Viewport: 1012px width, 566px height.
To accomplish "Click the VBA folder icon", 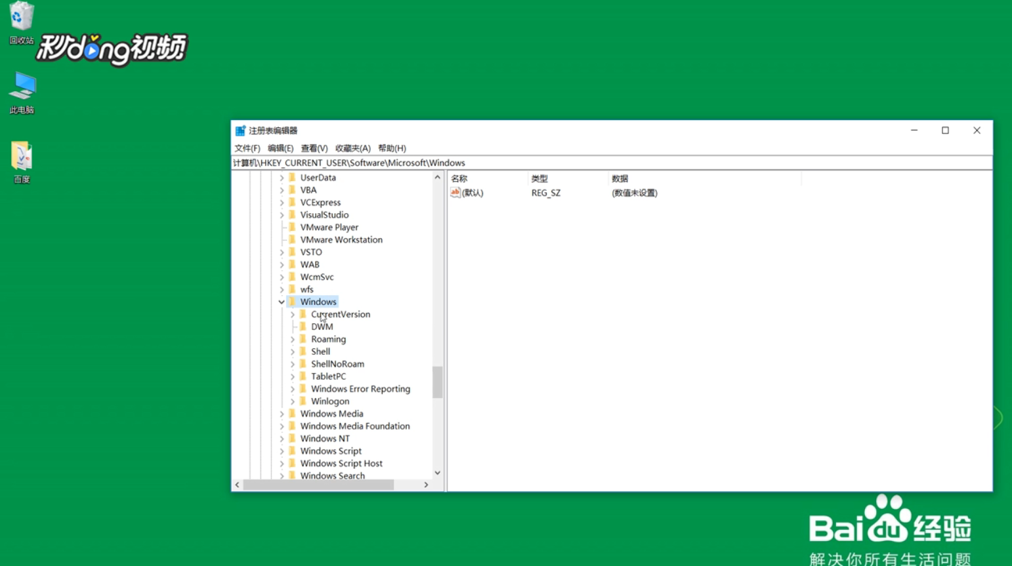I will point(293,190).
